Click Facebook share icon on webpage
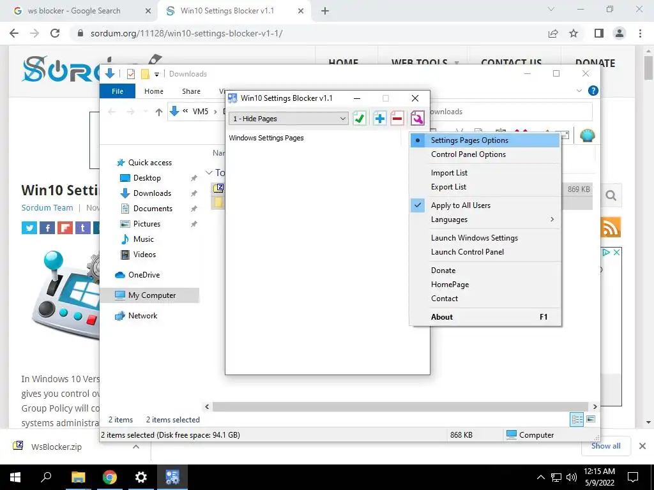 [47, 228]
